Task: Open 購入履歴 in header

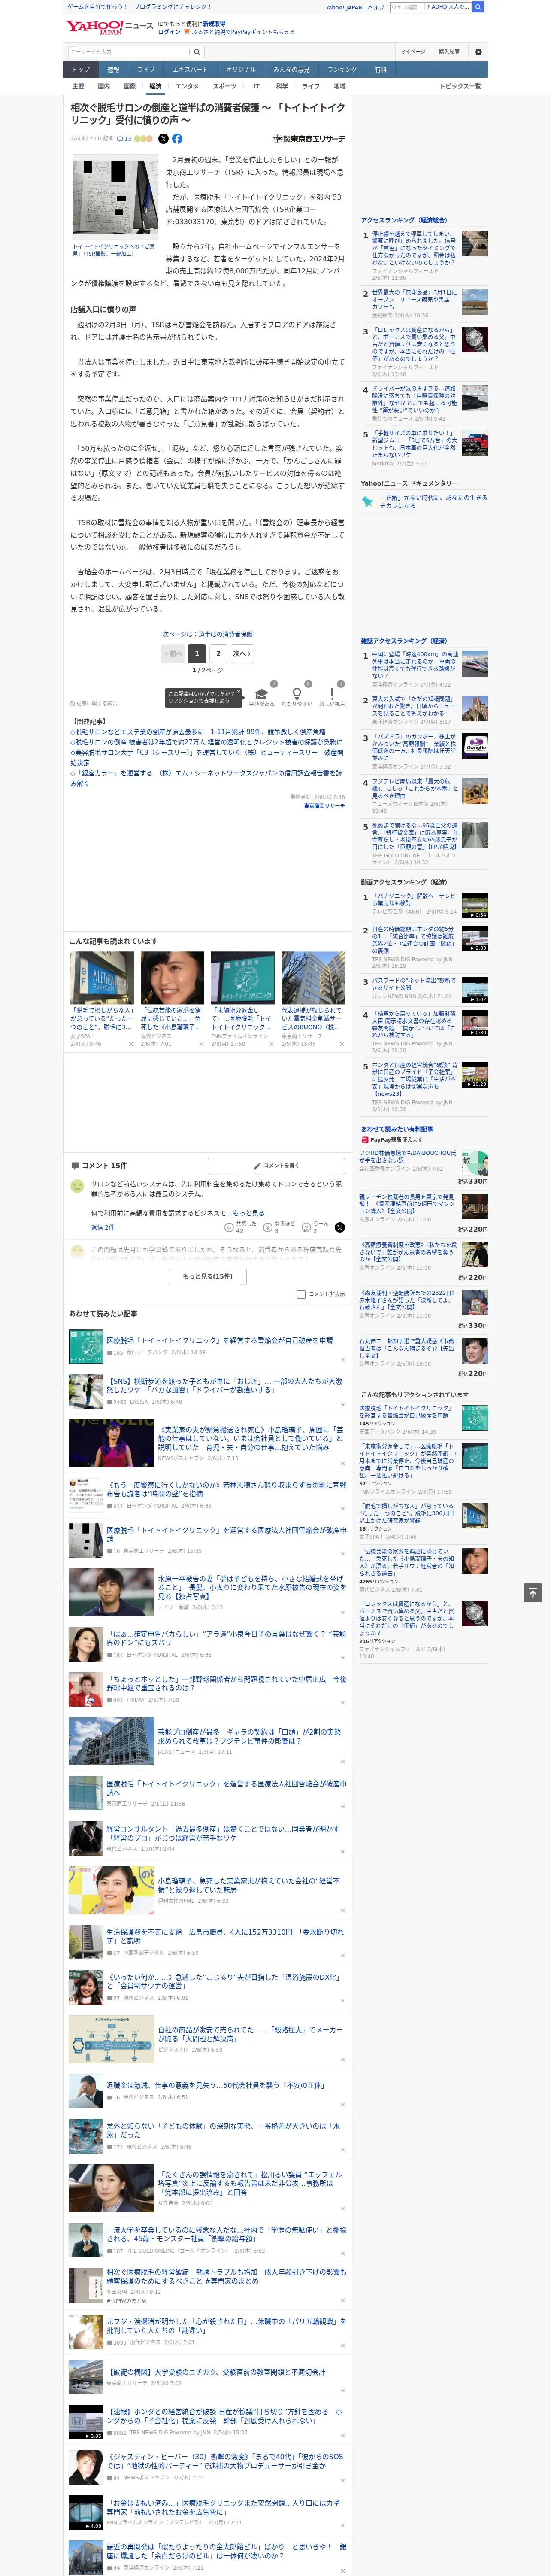Action: 449,51
